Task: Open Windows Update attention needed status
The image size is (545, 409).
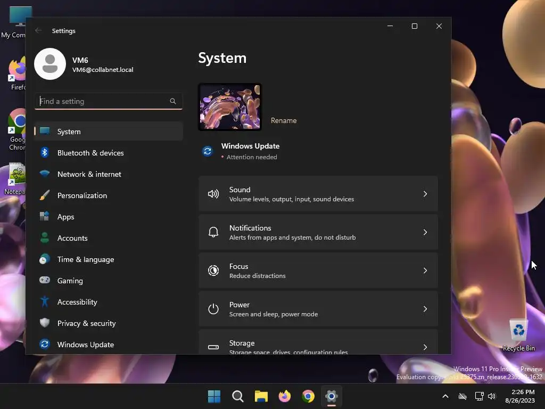Action: pyautogui.click(x=250, y=151)
